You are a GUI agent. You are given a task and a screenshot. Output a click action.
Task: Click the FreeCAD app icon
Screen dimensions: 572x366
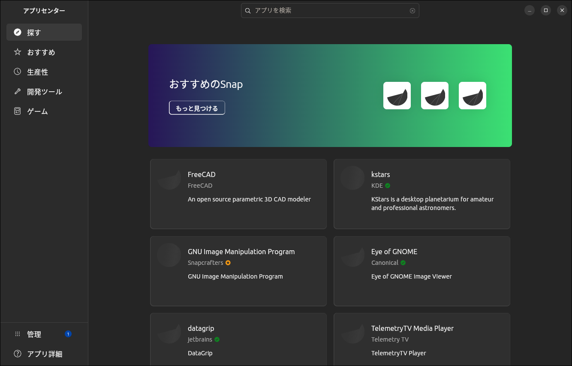tap(169, 178)
